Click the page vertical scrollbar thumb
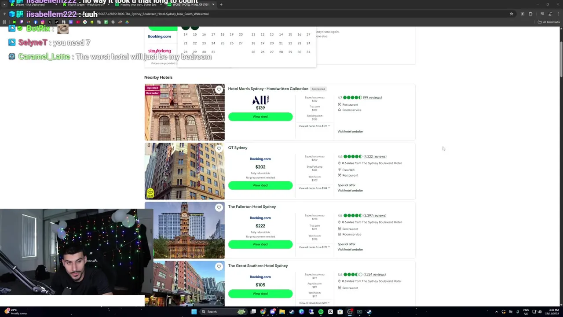 pos(561,59)
